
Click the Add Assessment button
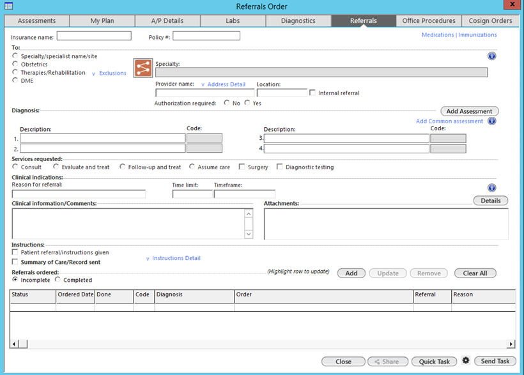click(470, 111)
